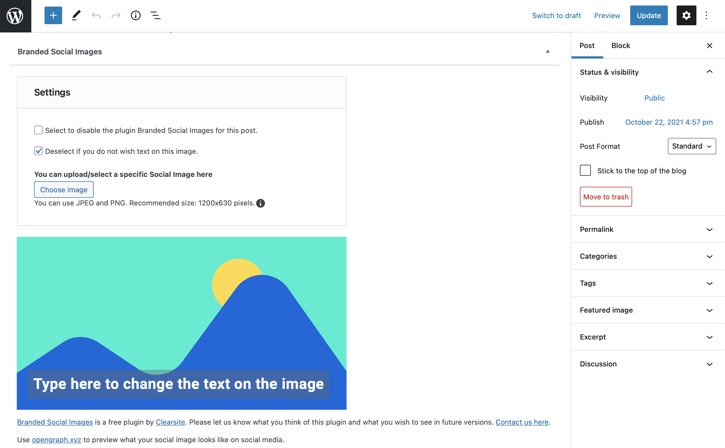Move the post to trash
Image resolution: width=725 pixels, height=448 pixels.
click(605, 197)
